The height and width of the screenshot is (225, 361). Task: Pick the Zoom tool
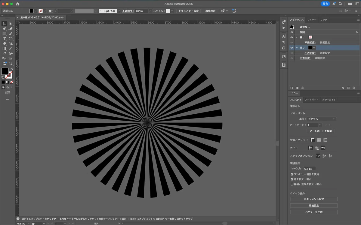click(x=11, y=64)
